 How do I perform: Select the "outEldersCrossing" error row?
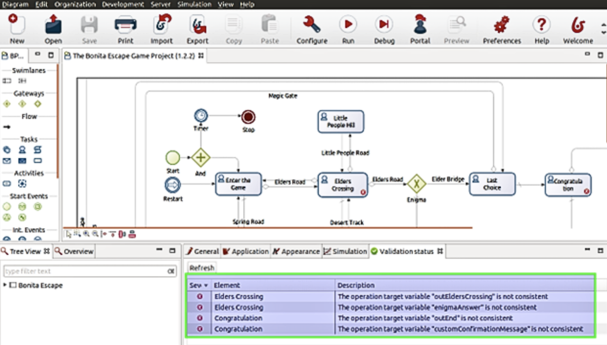click(x=391, y=296)
